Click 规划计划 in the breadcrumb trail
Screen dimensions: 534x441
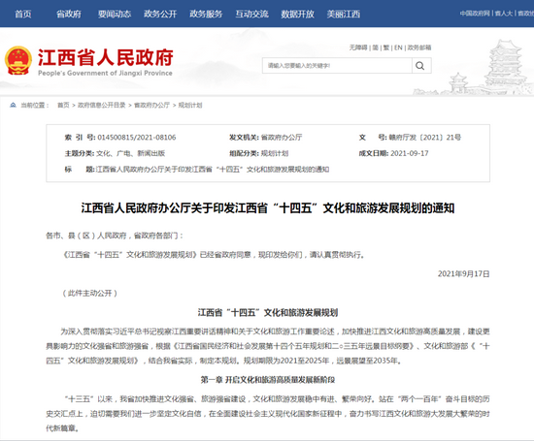(190, 105)
